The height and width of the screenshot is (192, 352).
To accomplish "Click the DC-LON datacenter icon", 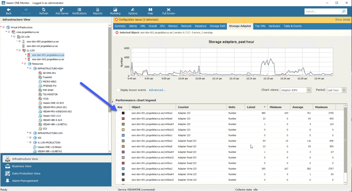I will coord(19,37).
